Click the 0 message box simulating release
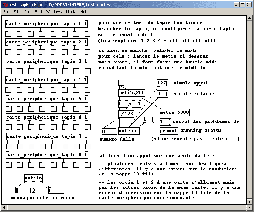The width and height of the screenshot is (254, 212). tap(162, 94)
